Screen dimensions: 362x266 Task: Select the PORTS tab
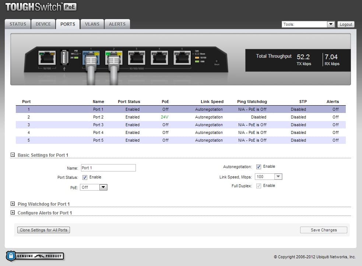[x=68, y=24]
